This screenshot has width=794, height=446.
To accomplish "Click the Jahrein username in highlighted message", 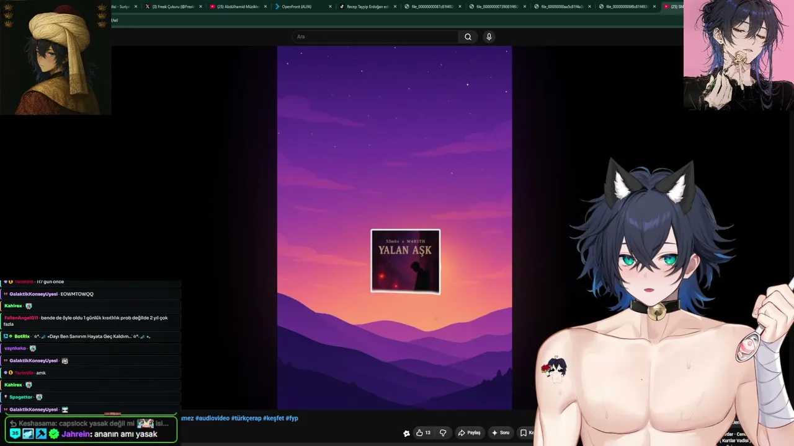I will coord(76,434).
